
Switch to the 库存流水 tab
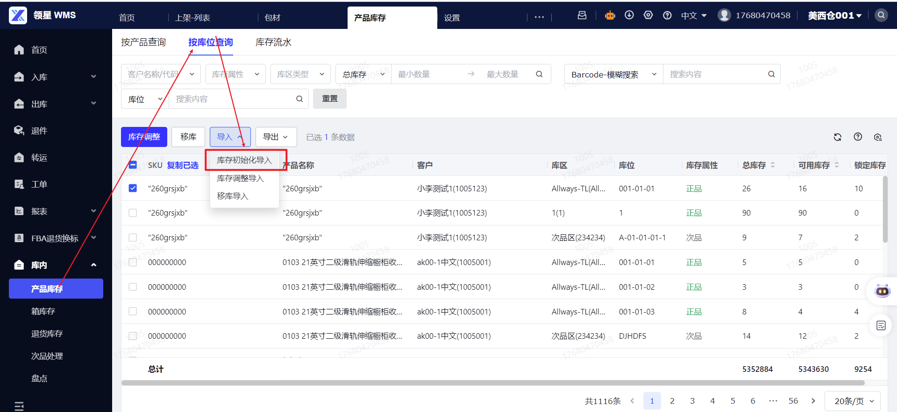(273, 42)
